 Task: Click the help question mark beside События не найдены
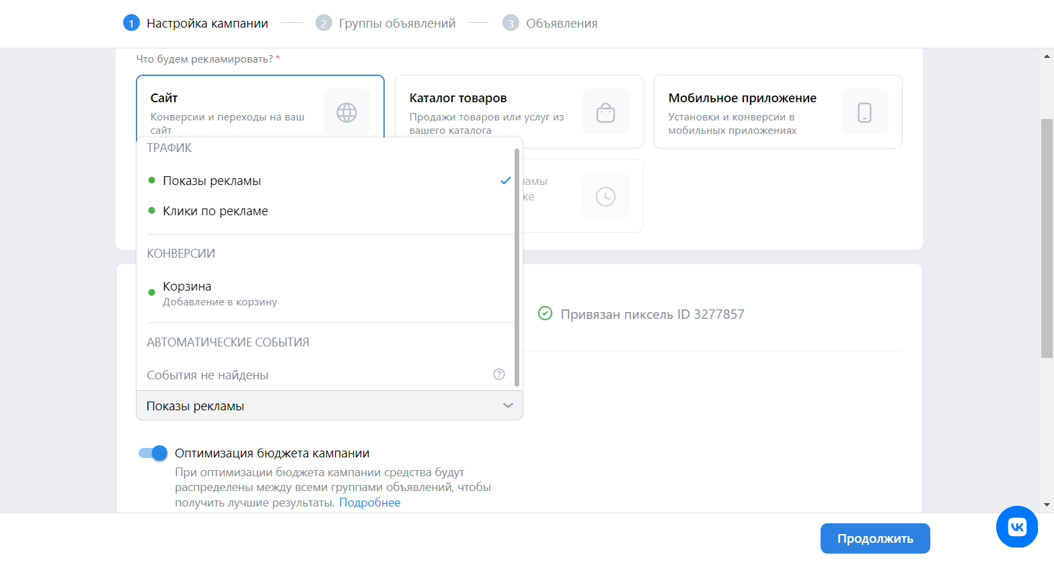click(x=499, y=375)
